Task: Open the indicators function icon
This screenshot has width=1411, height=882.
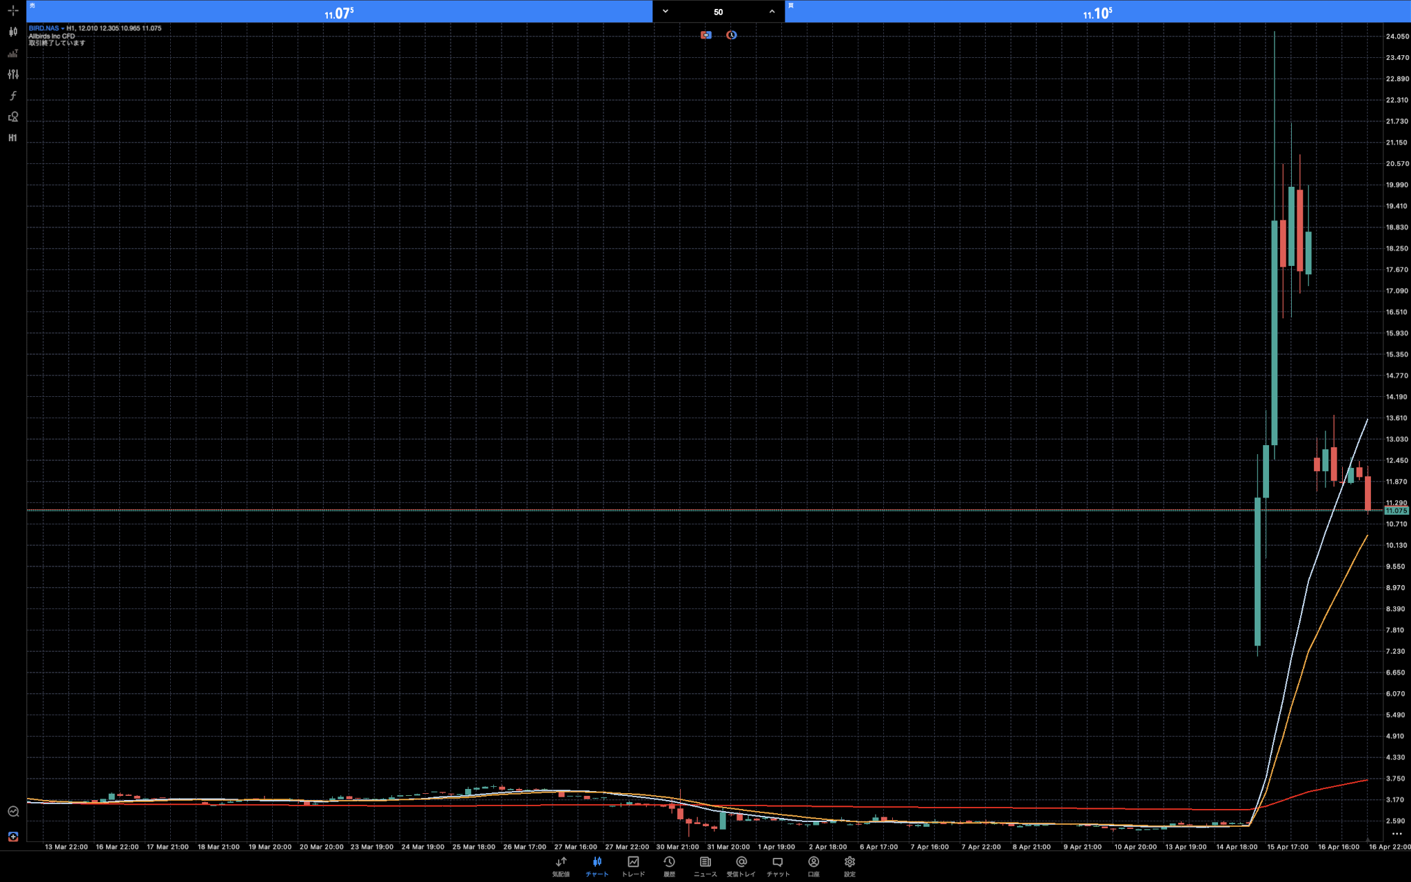Action: click(12, 96)
